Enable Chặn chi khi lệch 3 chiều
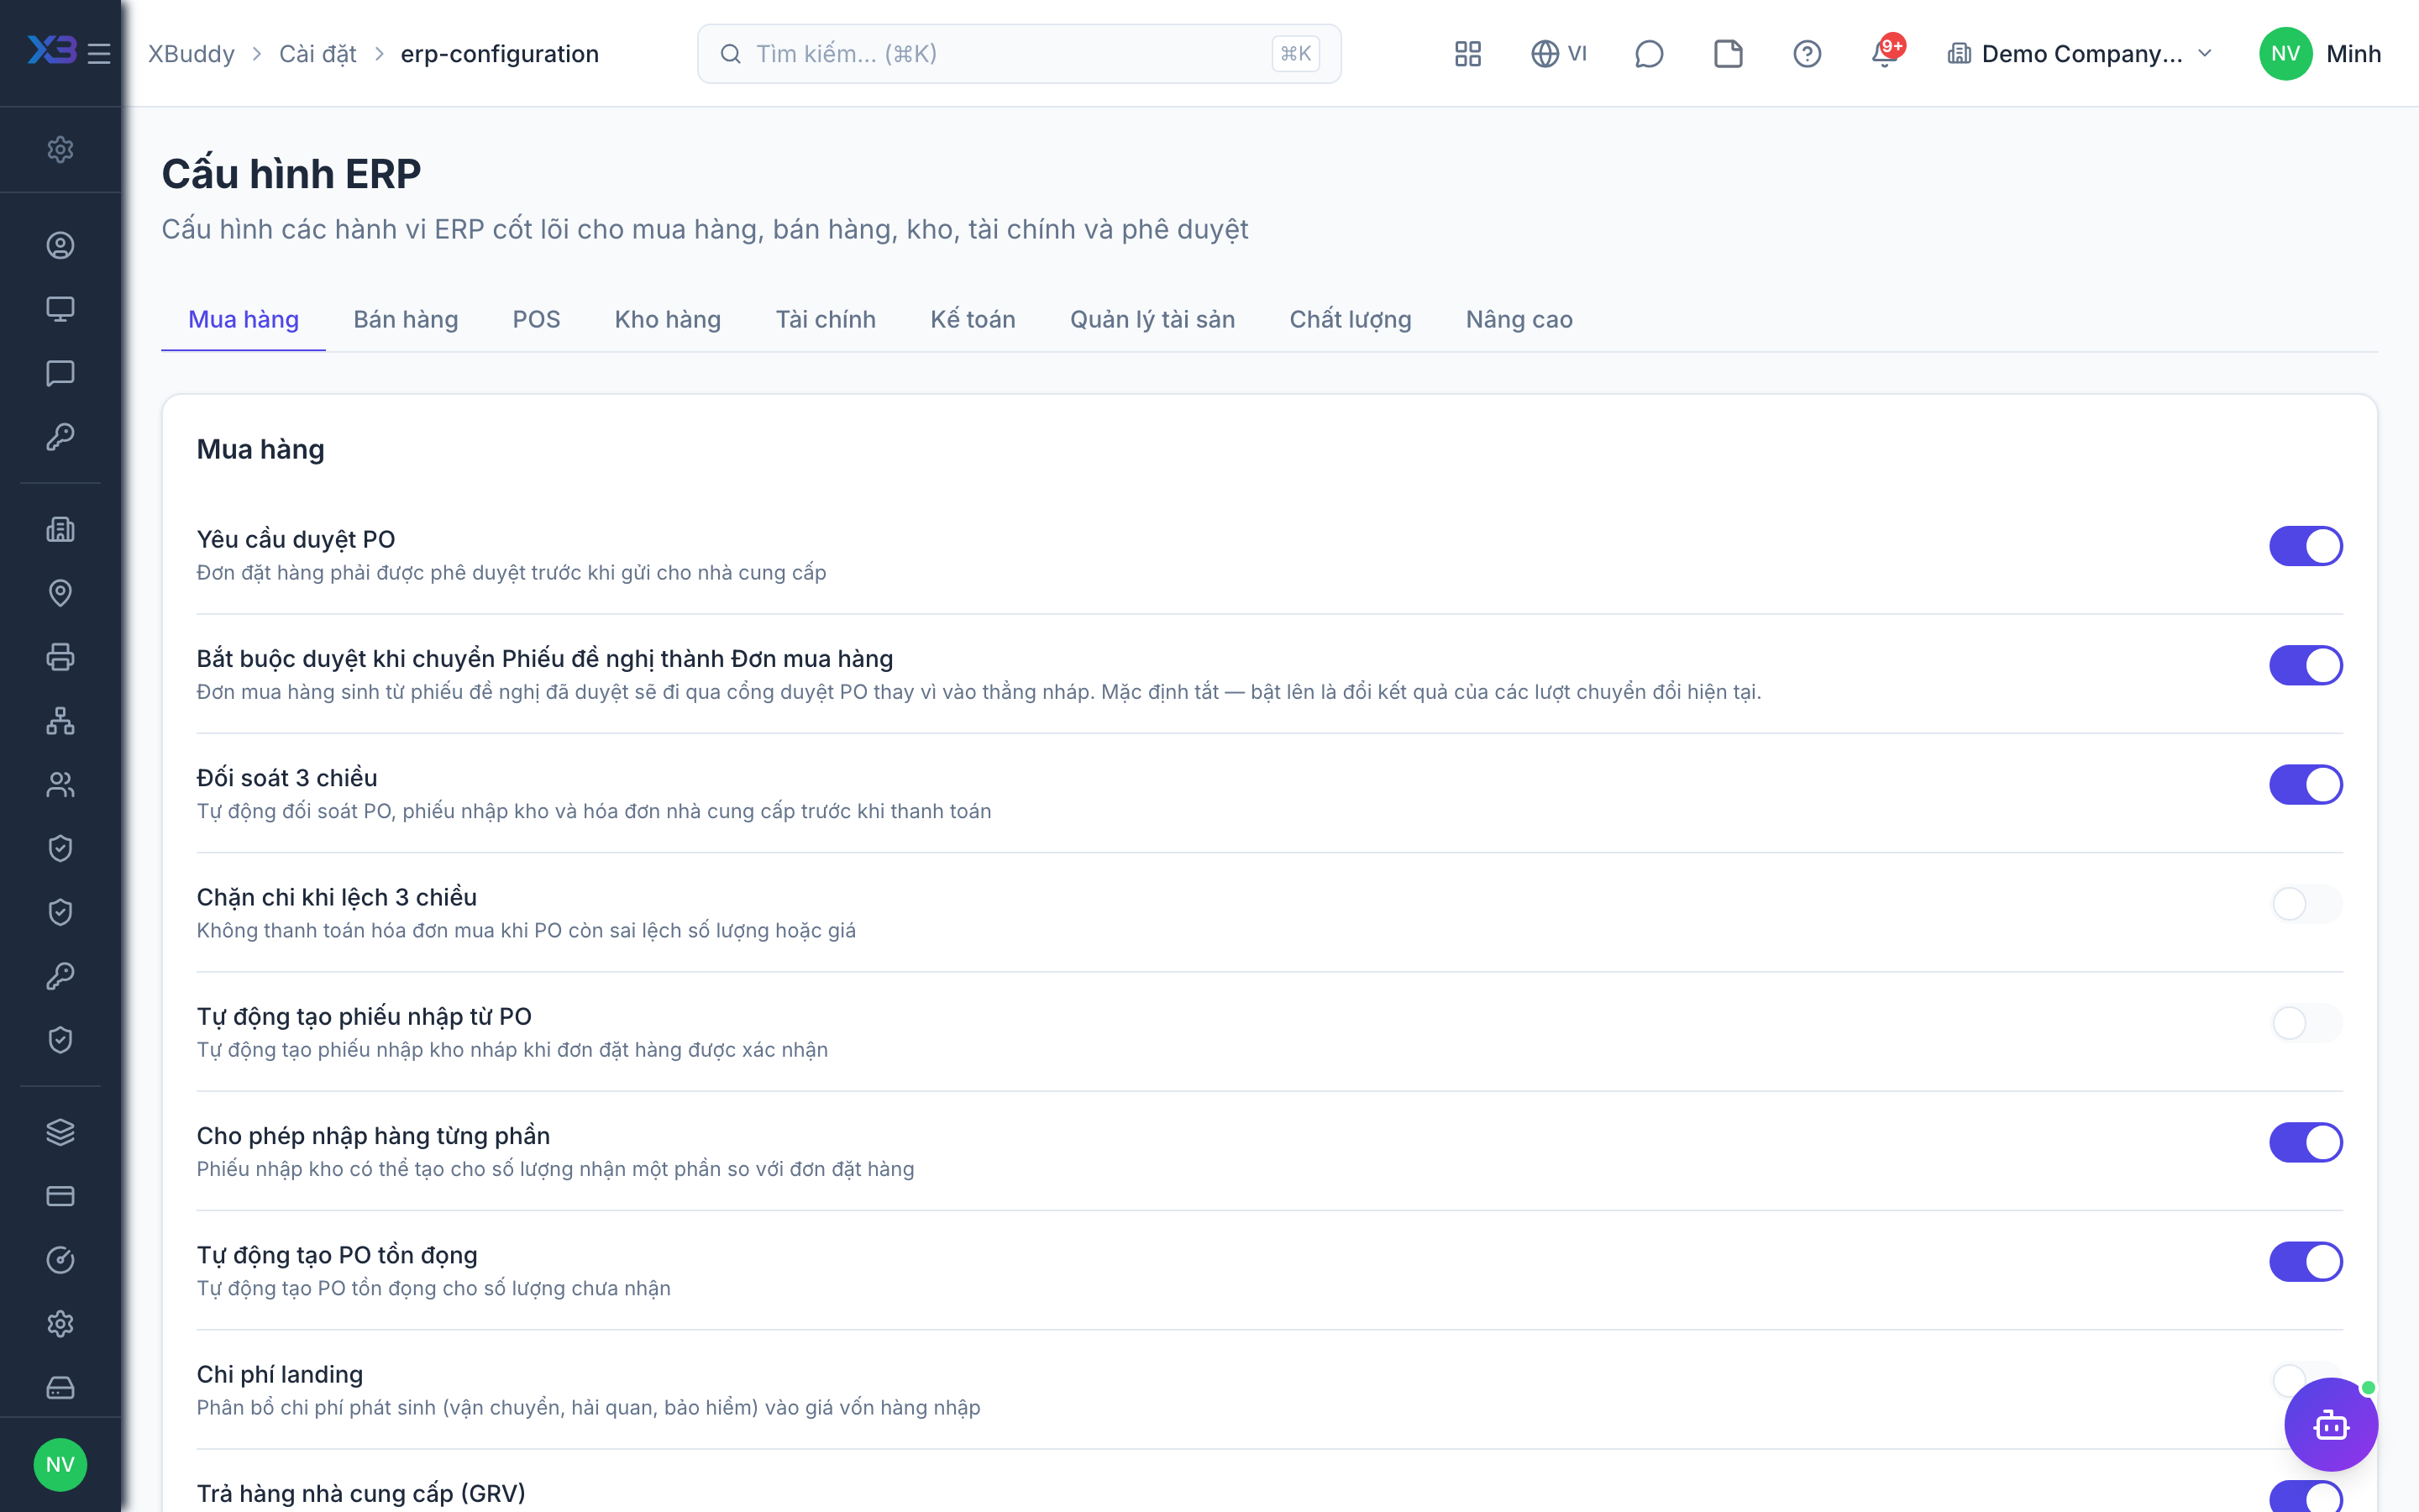2419x1512 pixels. tap(2305, 904)
